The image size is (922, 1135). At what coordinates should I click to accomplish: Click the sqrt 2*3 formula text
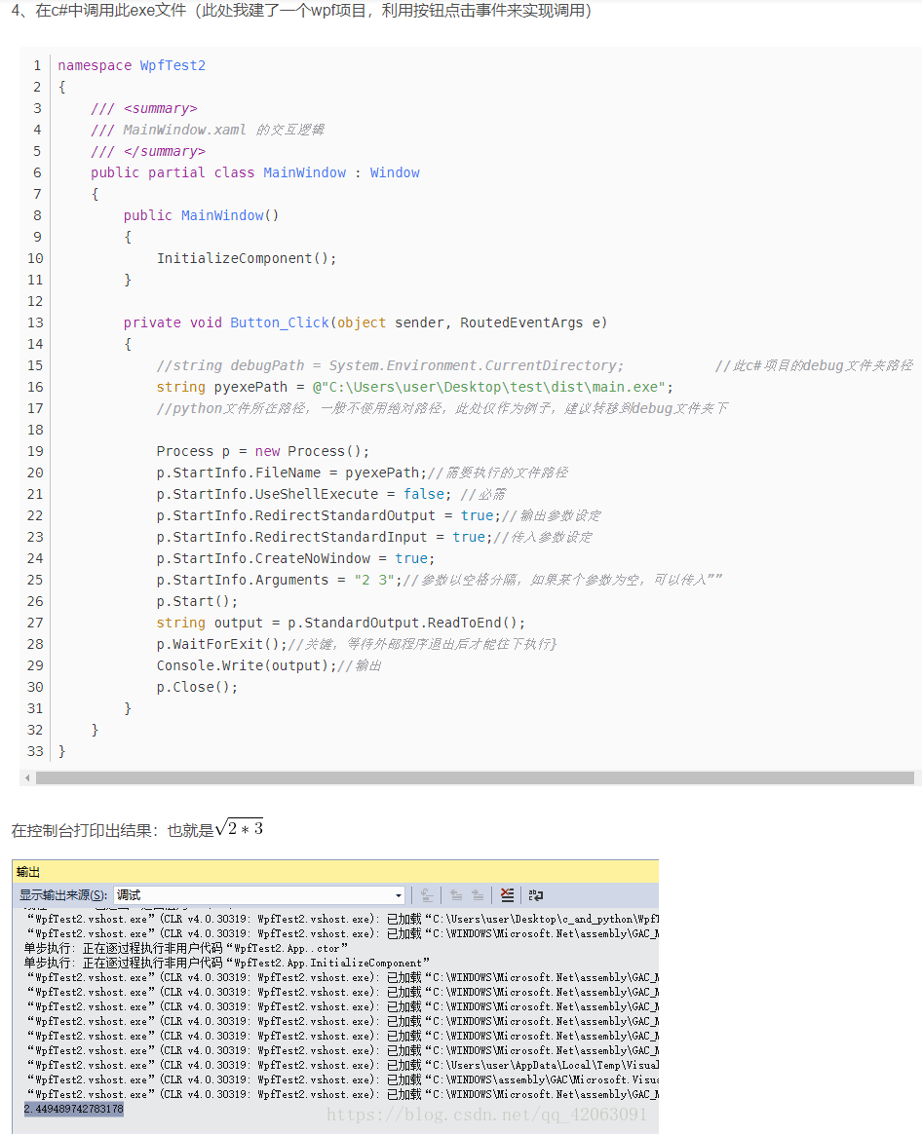[239, 829]
